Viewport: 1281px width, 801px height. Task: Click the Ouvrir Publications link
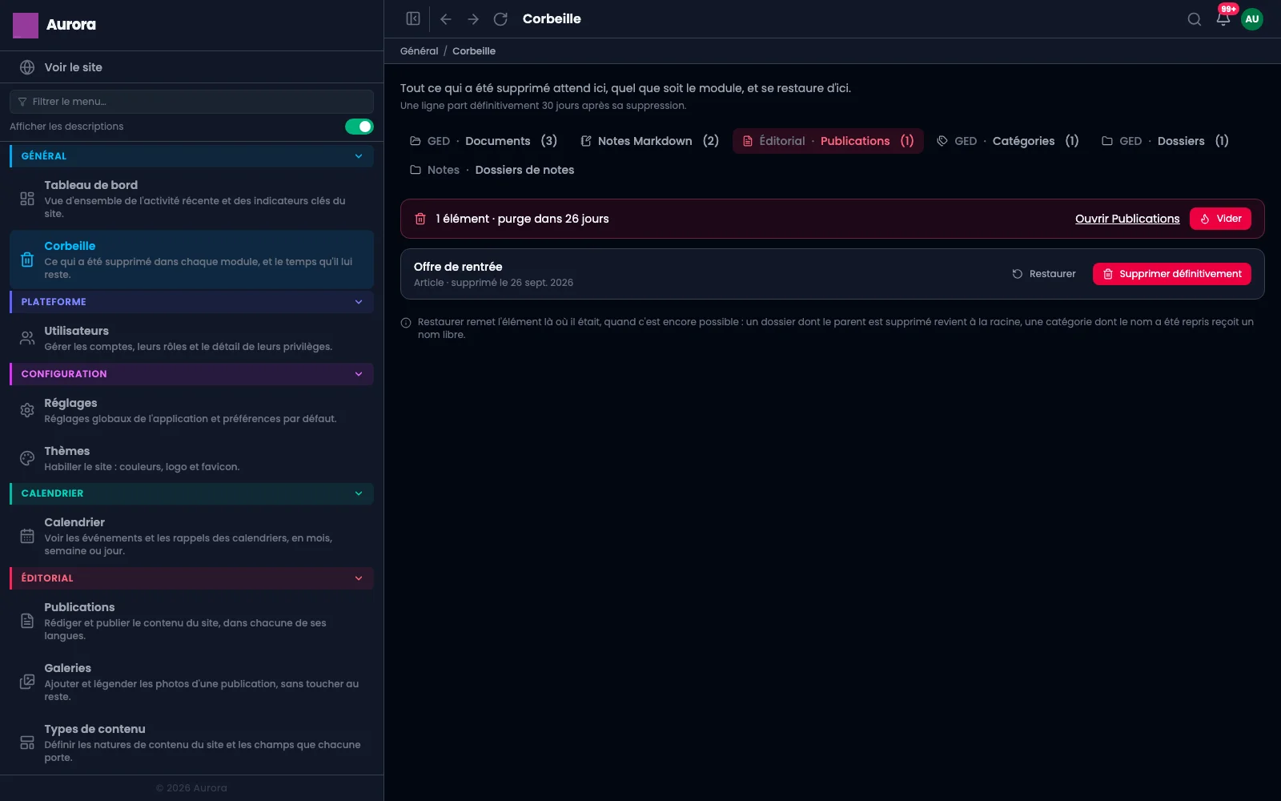pos(1127,219)
